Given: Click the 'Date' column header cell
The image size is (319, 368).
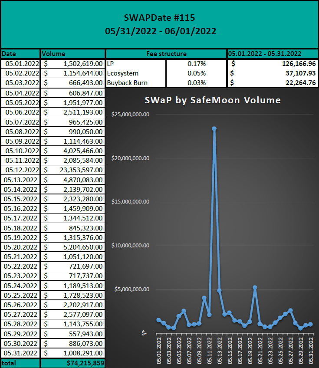Looking at the screenshot, I should click(x=20, y=54).
